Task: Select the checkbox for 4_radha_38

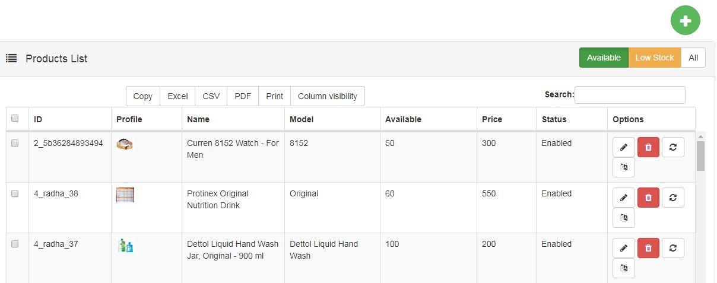Action: pyautogui.click(x=15, y=193)
